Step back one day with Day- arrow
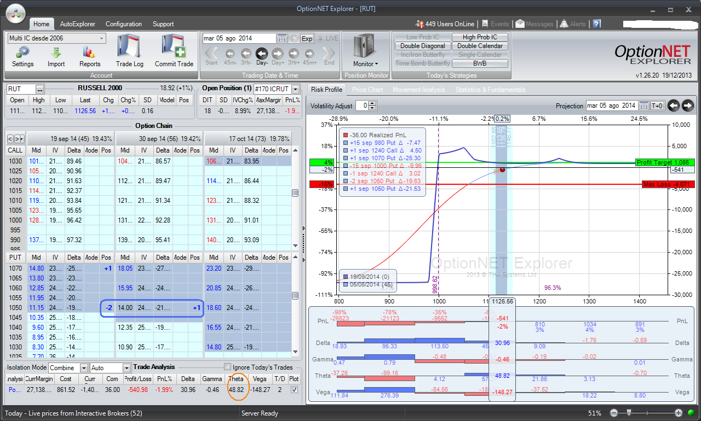This screenshot has height=421, width=701. (262, 54)
